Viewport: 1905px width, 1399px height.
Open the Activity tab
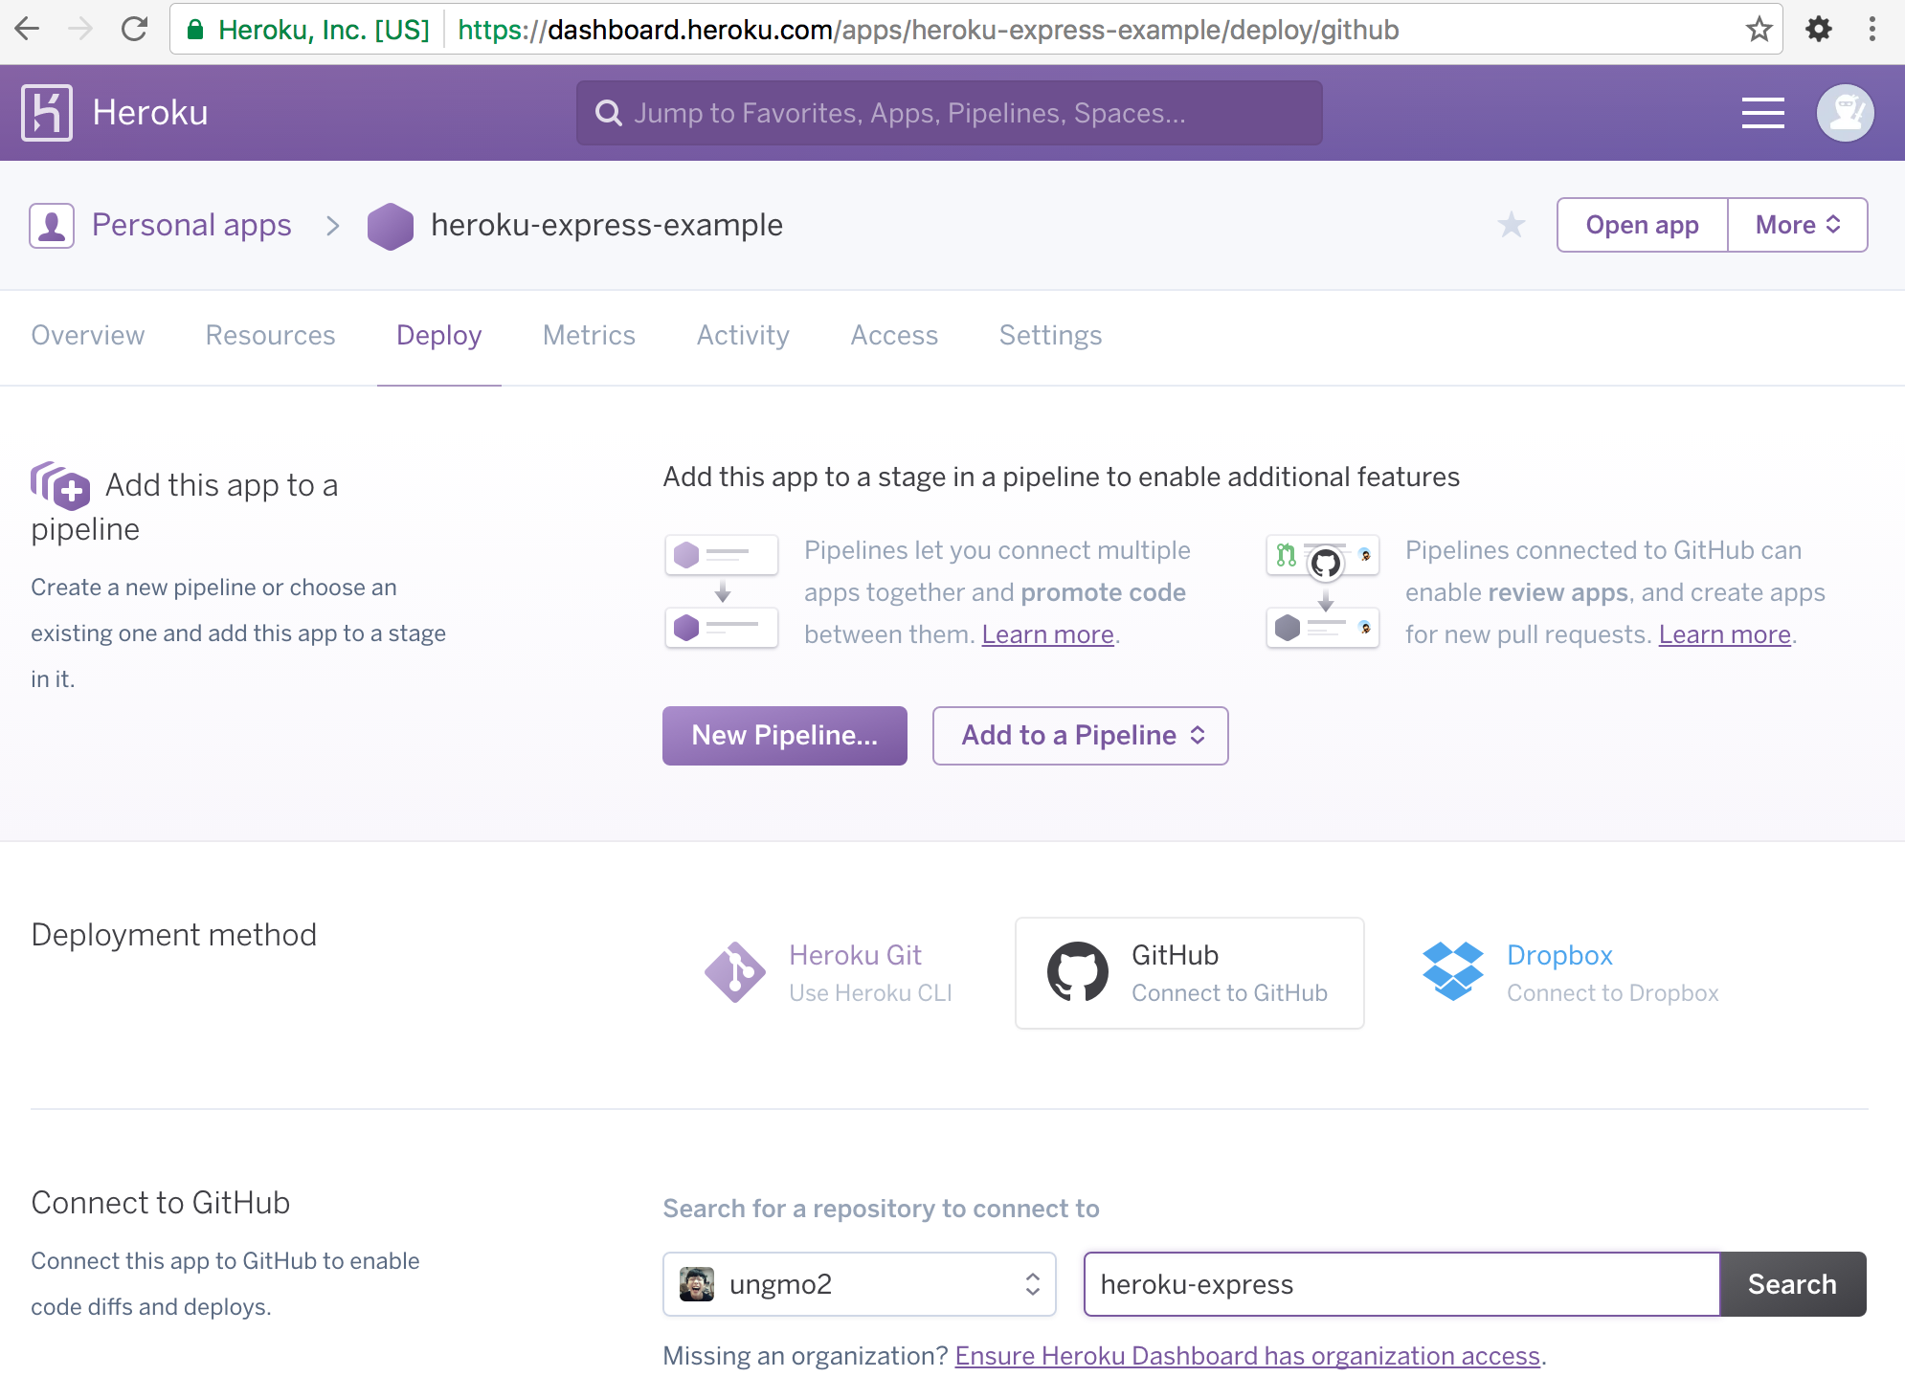click(x=743, y=335)
